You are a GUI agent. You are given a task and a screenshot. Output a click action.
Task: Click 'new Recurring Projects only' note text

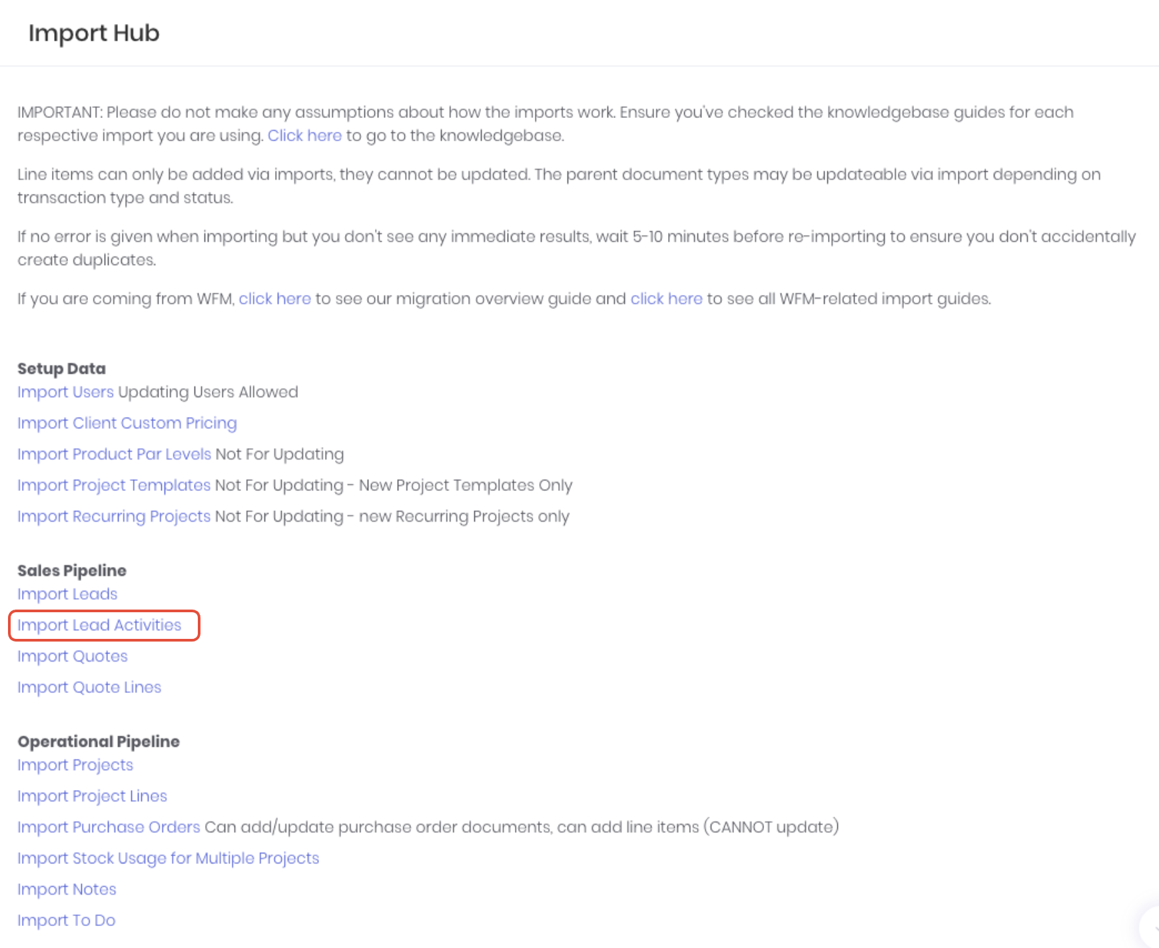pyautogui.click(x=464, y=516)
